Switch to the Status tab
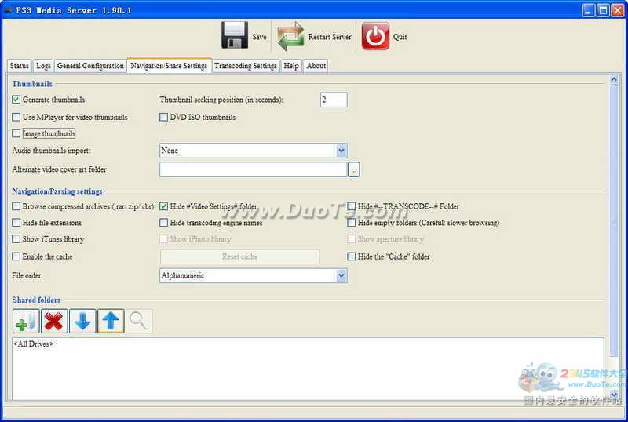The height and width of the screenshot is (422, 628). point(19,66)
